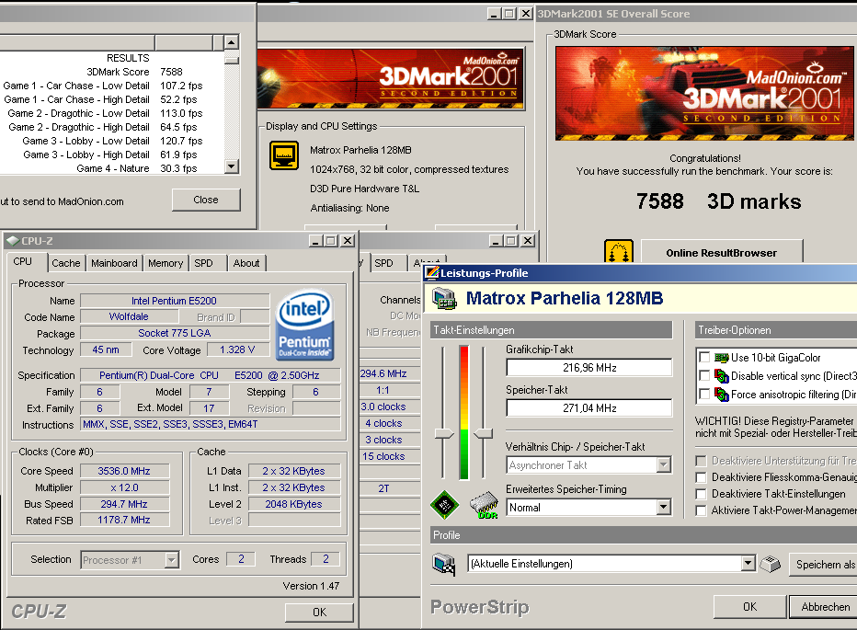This screenshot has width=857, height=630.
Task: Click Close in the results window
Action: [x=206, y=200]
